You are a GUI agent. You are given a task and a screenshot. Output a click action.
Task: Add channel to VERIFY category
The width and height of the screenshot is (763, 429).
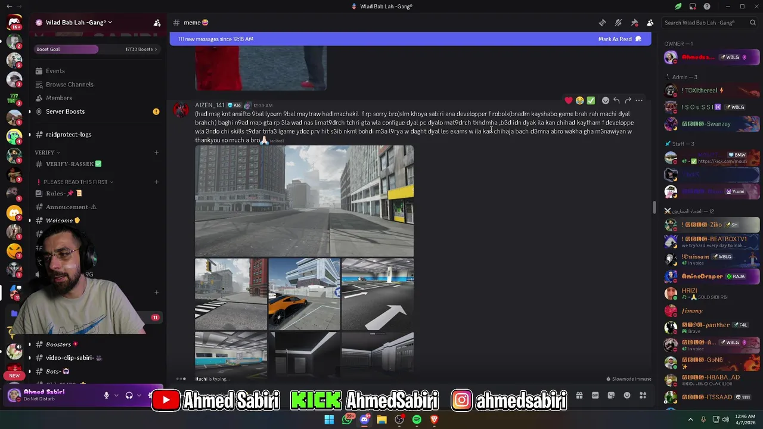pos(156,153)
